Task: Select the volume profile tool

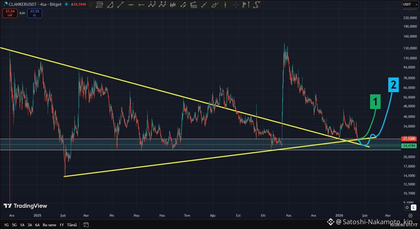Action: pos(244,5)
